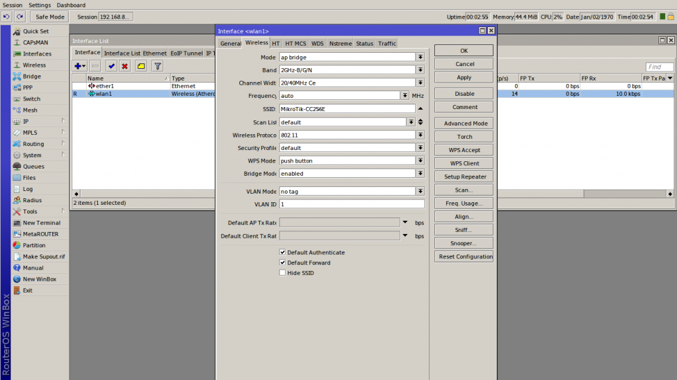Open Frequency dropdown

(405, 95)
